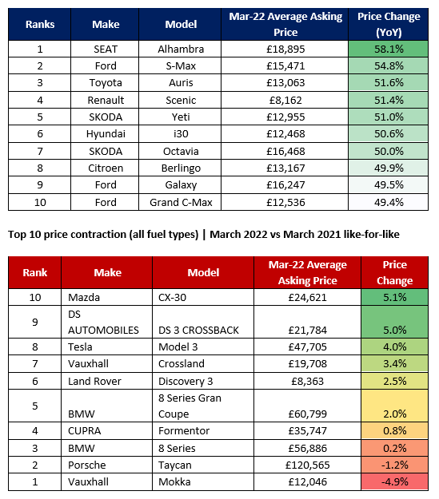The image size is (439, 499).
Task: Select the red Model column header
Action: [203, 273]
